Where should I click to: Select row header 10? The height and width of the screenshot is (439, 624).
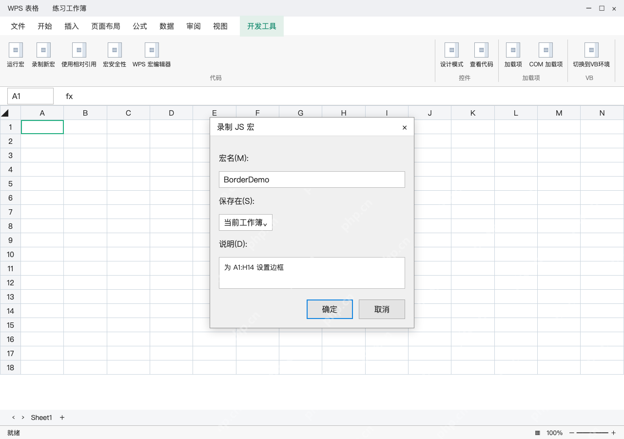coord(10,254)
